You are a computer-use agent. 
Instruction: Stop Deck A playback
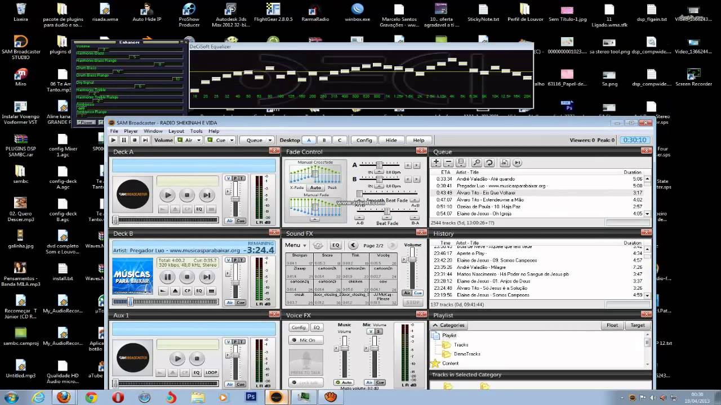pos(187,195)
